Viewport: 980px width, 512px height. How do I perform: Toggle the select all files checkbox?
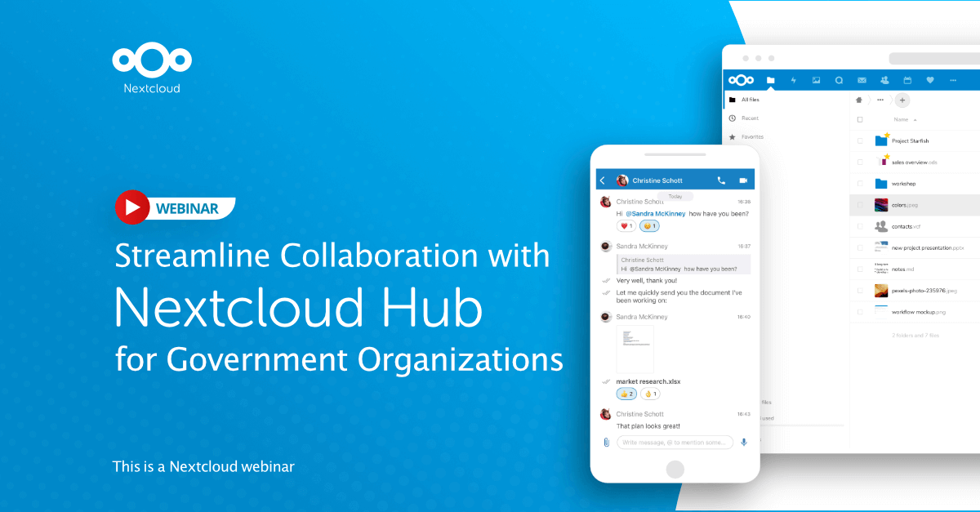click(859, 120)
